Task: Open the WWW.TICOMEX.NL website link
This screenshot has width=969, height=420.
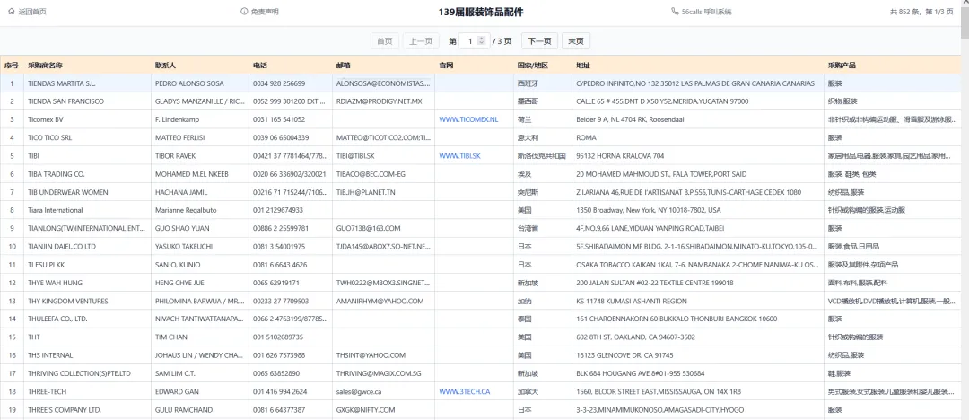Action: (468, 119)
